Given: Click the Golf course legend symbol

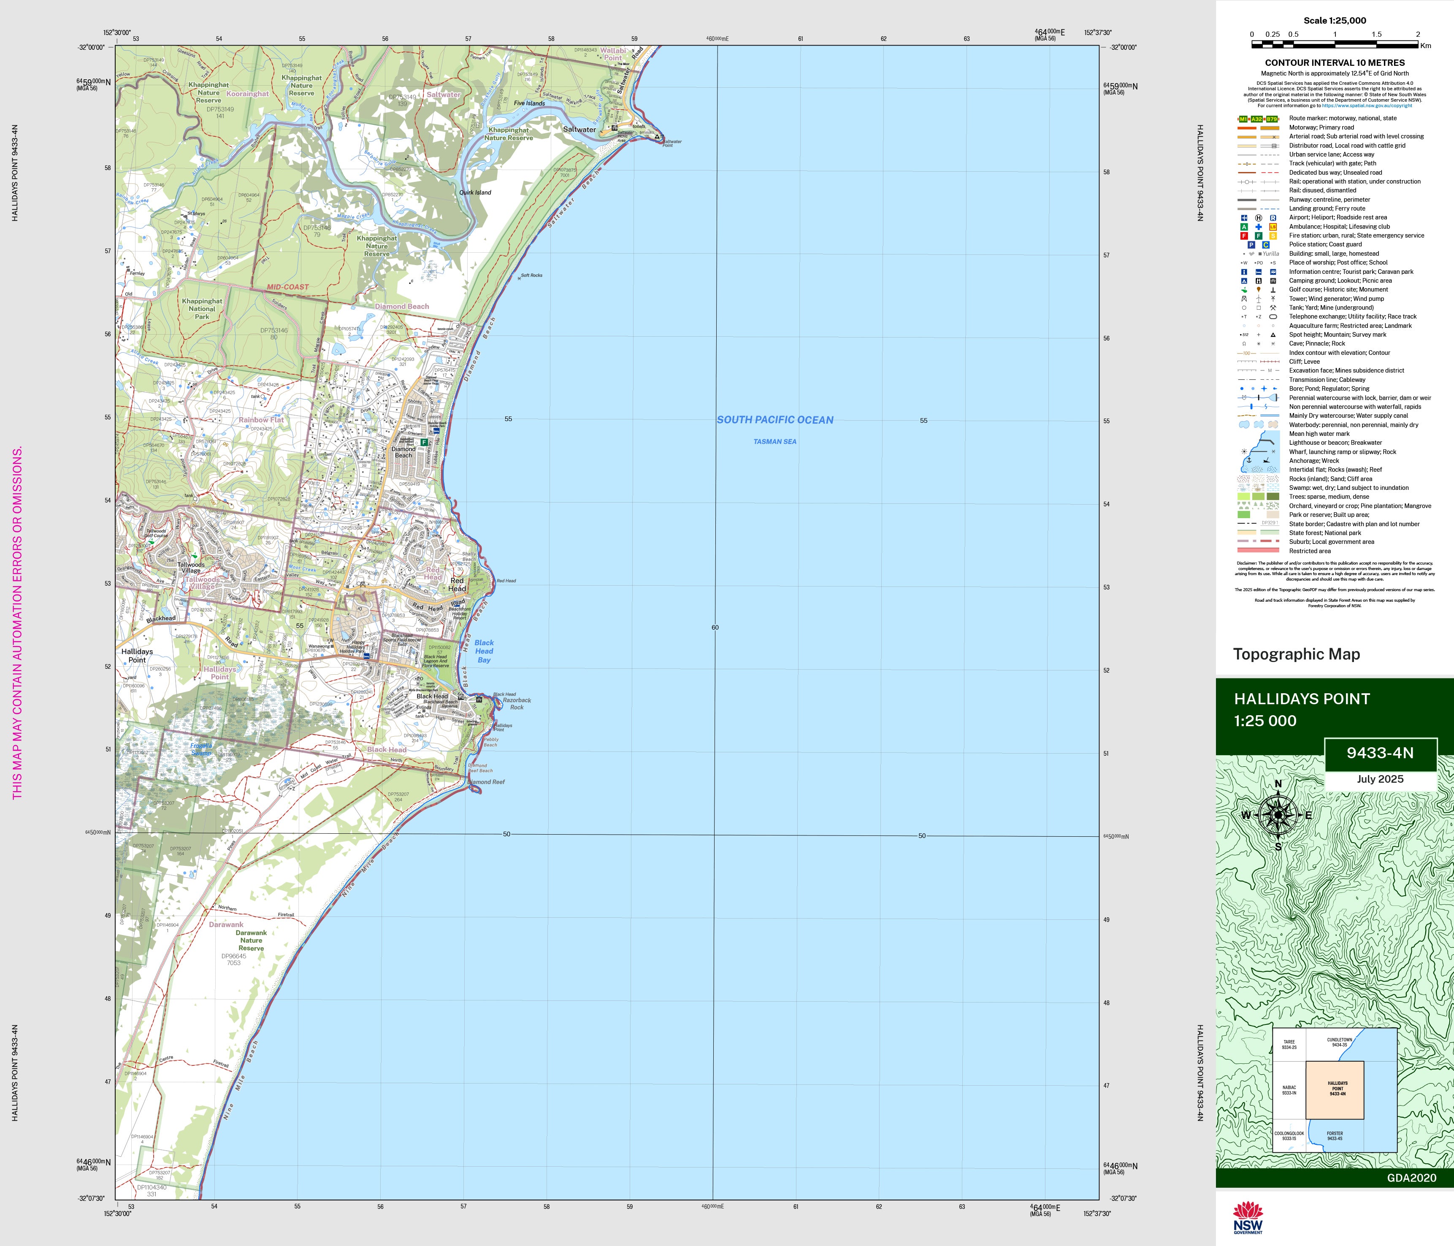Looking at the screenshot, I should [1244, 290].
